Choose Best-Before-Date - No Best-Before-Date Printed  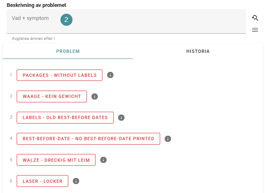pyautogui.click(x=88, y=139)
